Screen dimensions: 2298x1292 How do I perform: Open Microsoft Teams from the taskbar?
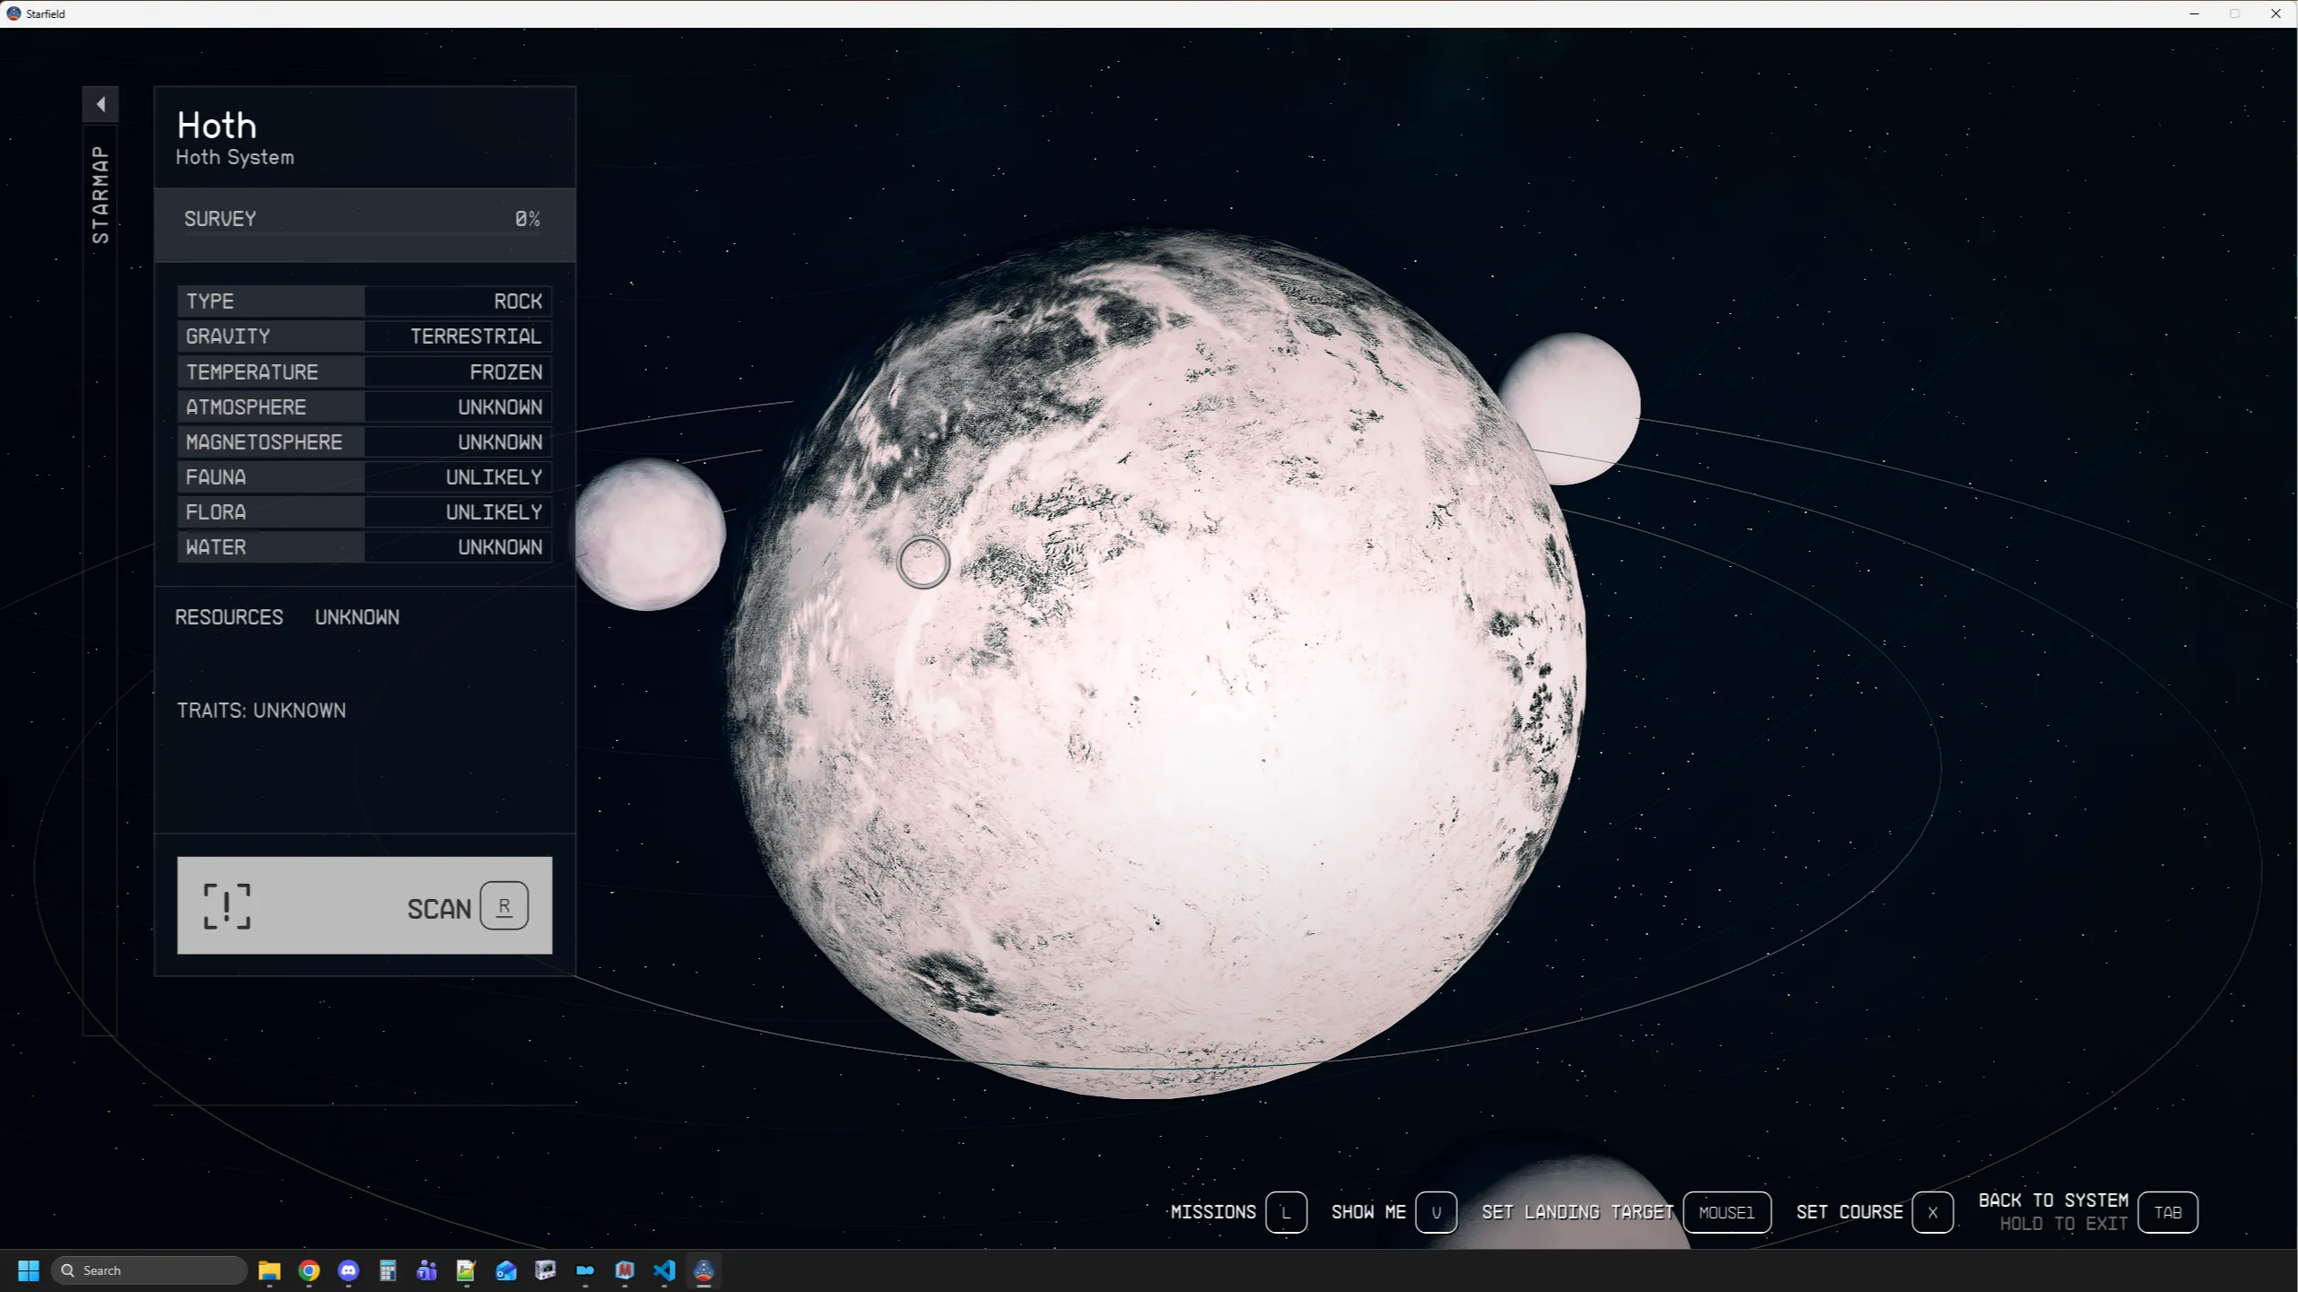point(427,1270)
